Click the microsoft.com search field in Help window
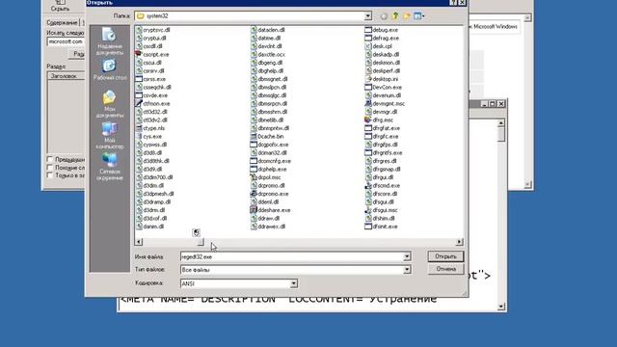The image size is (617, 347). pos(66,41)
